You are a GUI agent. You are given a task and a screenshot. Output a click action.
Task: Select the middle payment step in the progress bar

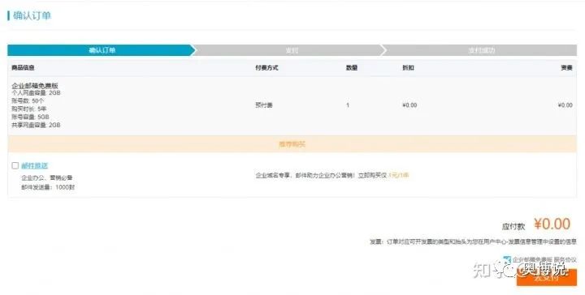[291, 50]
